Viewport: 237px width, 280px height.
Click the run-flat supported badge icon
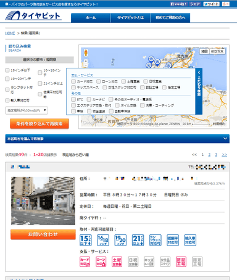156,240
